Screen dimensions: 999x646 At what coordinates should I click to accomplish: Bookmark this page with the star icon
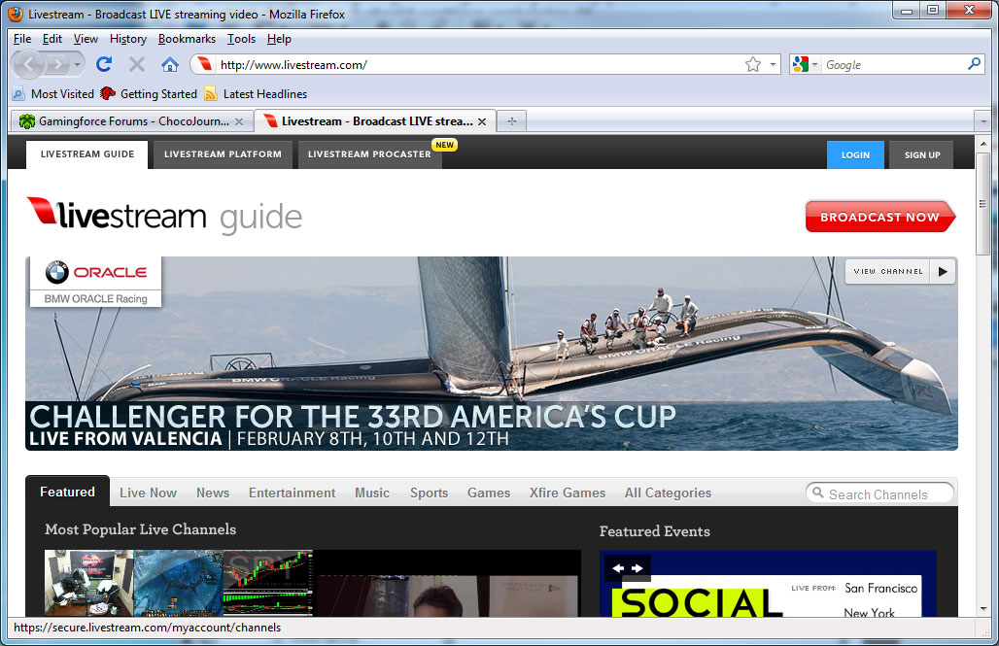(753, 64)
